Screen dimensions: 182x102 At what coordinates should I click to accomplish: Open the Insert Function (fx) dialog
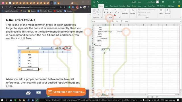121,21
